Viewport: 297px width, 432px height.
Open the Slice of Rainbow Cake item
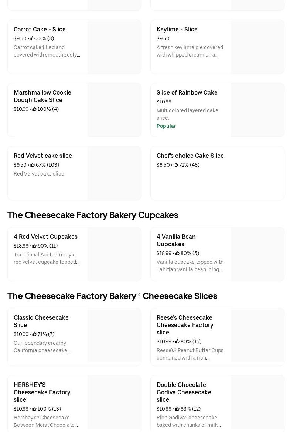coord(187,92)
